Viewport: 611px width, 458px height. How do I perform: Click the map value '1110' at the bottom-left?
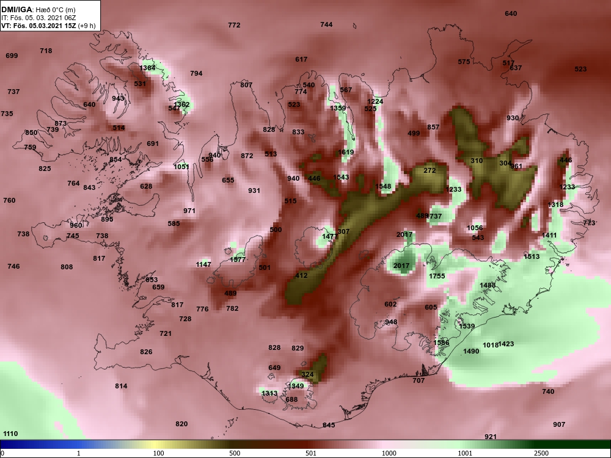[x=10, y=434]
